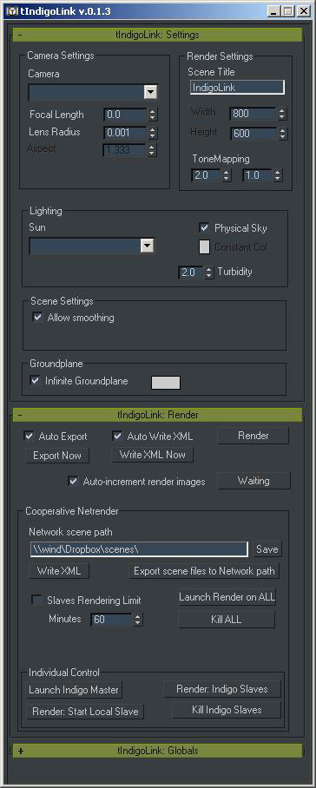The image size is (316, 788).
Task: Disable the Allow smoothing checkbox
Action: 36,317
